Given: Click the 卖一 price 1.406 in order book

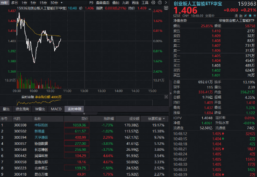Looking at the screenshot, I should click(x=216, y=51).
